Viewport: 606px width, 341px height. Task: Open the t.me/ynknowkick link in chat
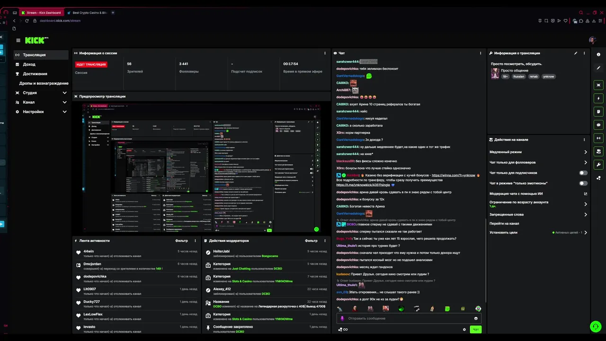(363, 185)
